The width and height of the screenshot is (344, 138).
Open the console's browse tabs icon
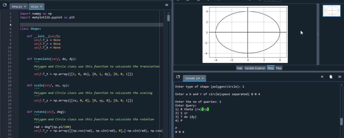178,77
